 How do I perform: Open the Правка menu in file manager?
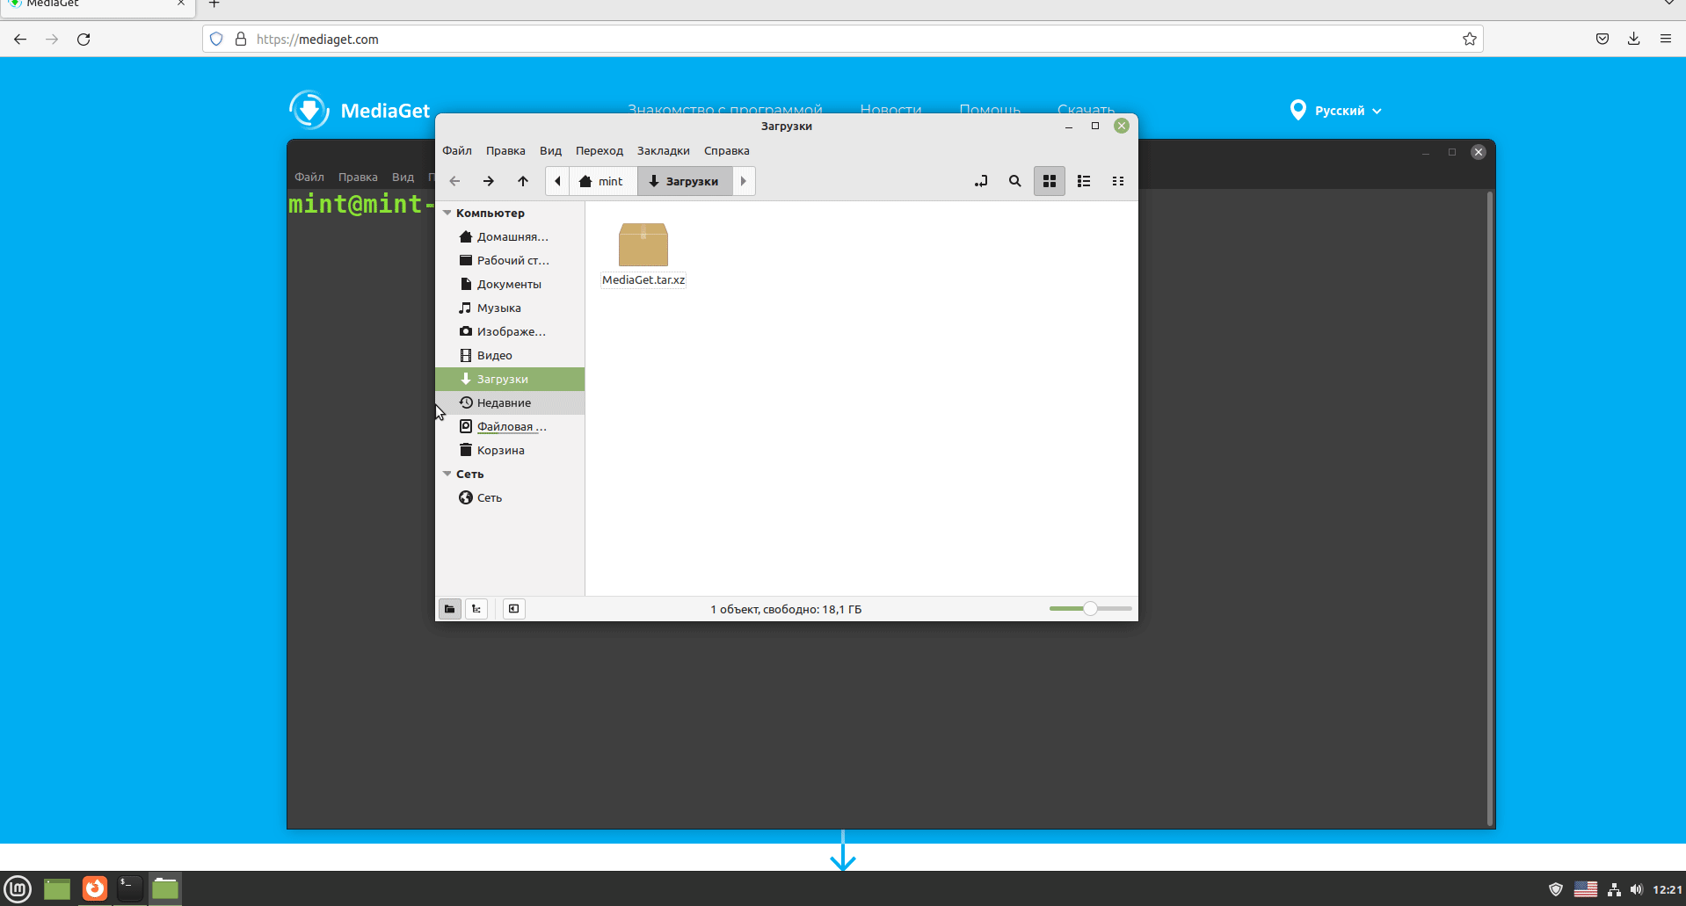(x=505, y=150)
